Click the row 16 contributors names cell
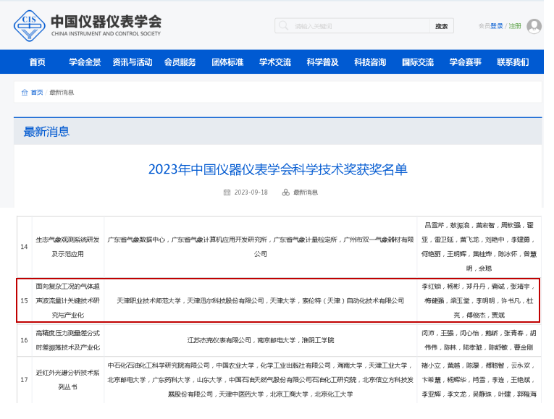554x419 pixels. pyautogui.click(x=479, y=340)
